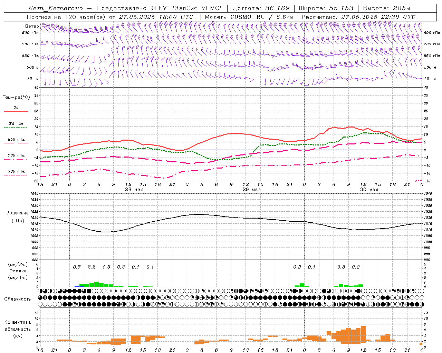442x353 pixels.
Task: Click the 'Облачность' cloud cover label
Action: pos(18,299)
